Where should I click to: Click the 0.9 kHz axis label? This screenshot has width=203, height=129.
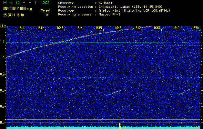(x=3, y=74)
